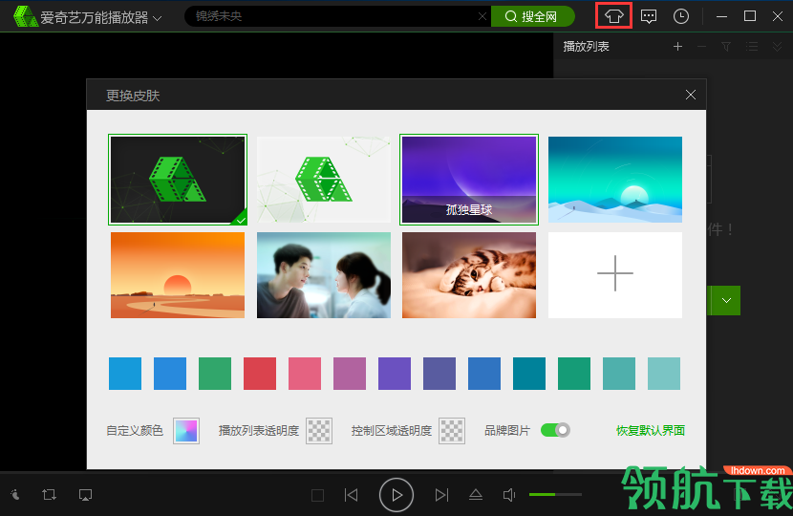Expand the green dropdown arrow behind dialog

click(x=726, y=300)
